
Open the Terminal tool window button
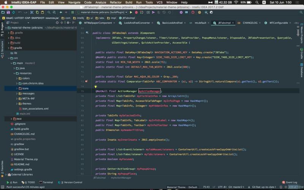click(46, 182)
